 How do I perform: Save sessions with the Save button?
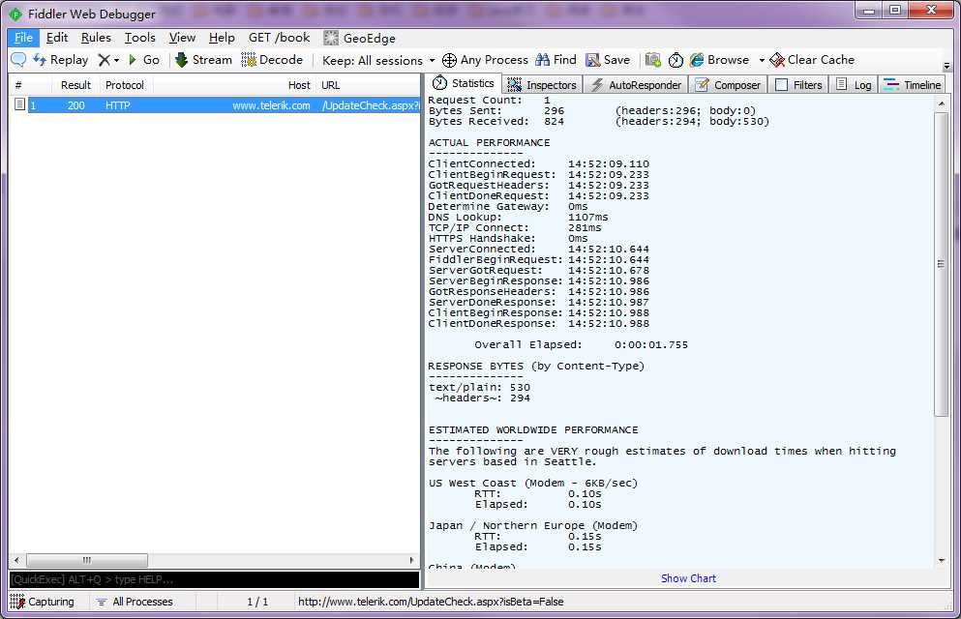click(x=608, y=59)
